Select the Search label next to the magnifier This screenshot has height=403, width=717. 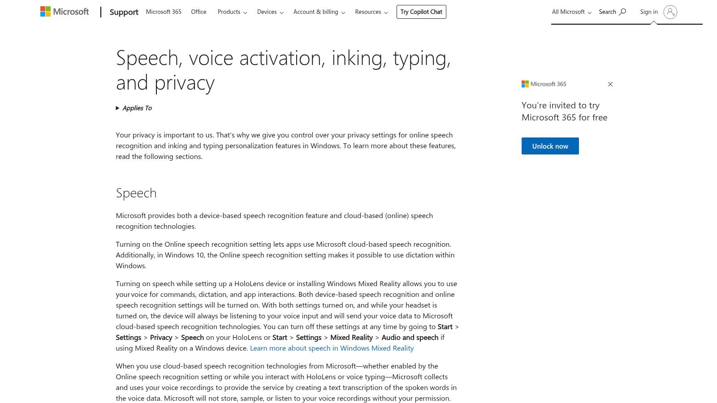[x=607, y=12]
